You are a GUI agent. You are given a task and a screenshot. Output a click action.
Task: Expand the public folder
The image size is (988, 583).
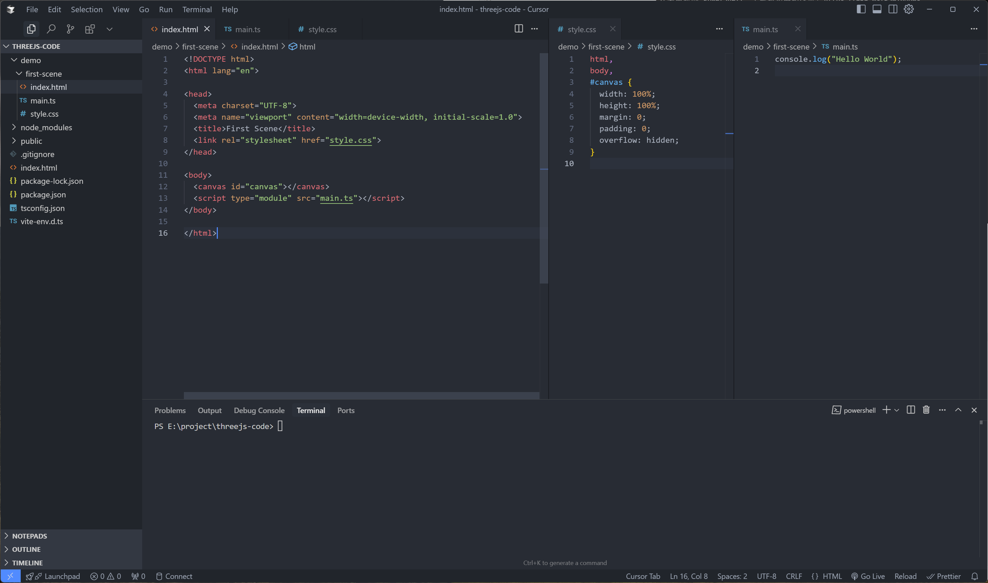[71, 141]
